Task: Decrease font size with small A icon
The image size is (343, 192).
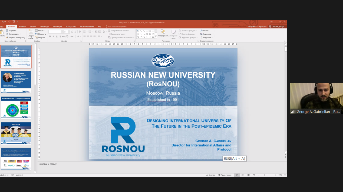Action: [x=75, y=32]
